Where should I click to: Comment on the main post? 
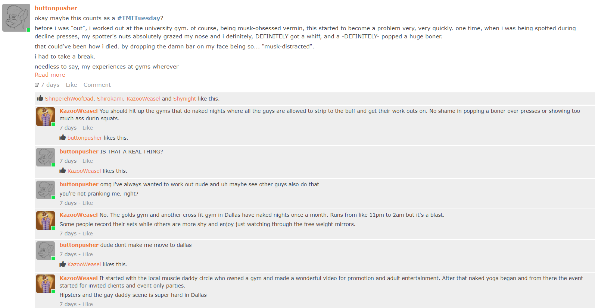click(97, 85)
